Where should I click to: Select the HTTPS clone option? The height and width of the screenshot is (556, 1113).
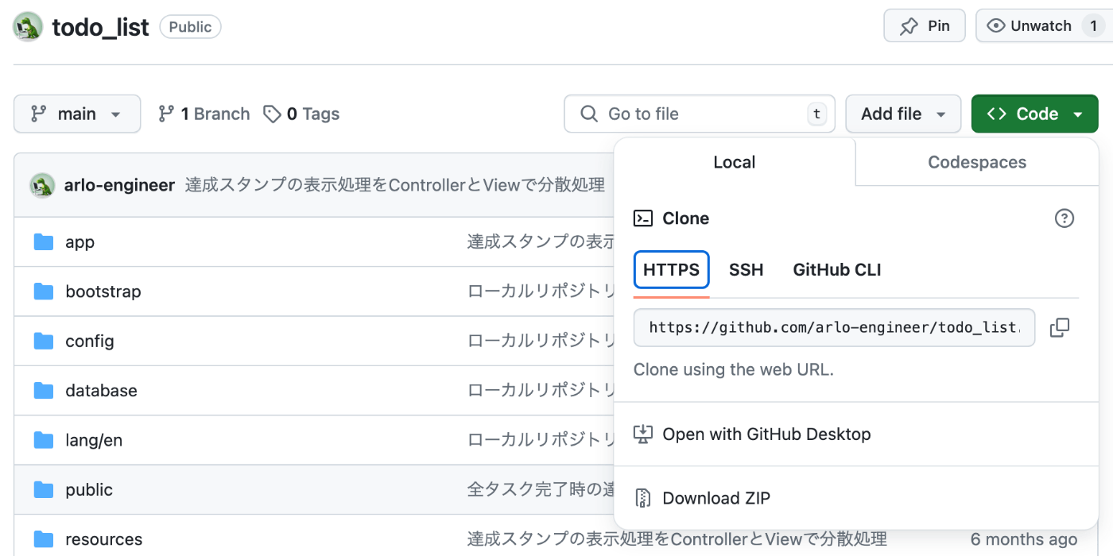672,270
